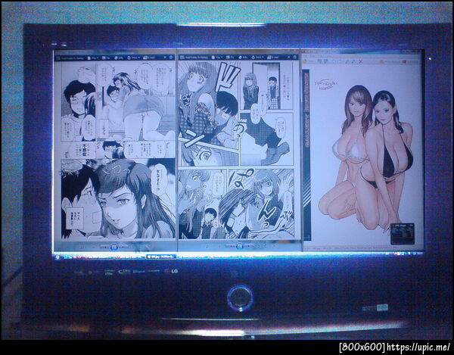Click the help icon in middle viewer window
Viewport: 454px width, 355px height.
click(x=295, y=58)
